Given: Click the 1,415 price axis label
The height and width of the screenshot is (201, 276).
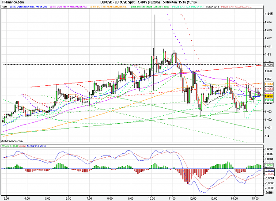Looking at the screenshot, I should click(x=269, y=14).
